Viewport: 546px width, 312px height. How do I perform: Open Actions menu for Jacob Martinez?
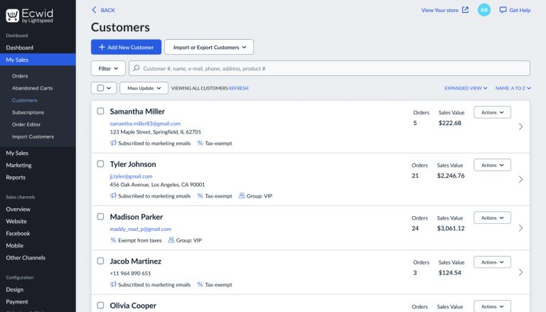coord(493,262)
